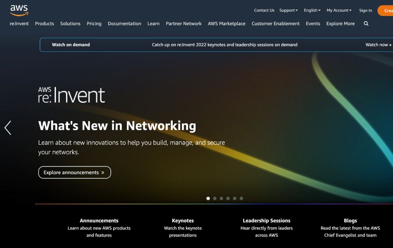Open the Documentation menu
393x248 pixels.
pos(124,24)
